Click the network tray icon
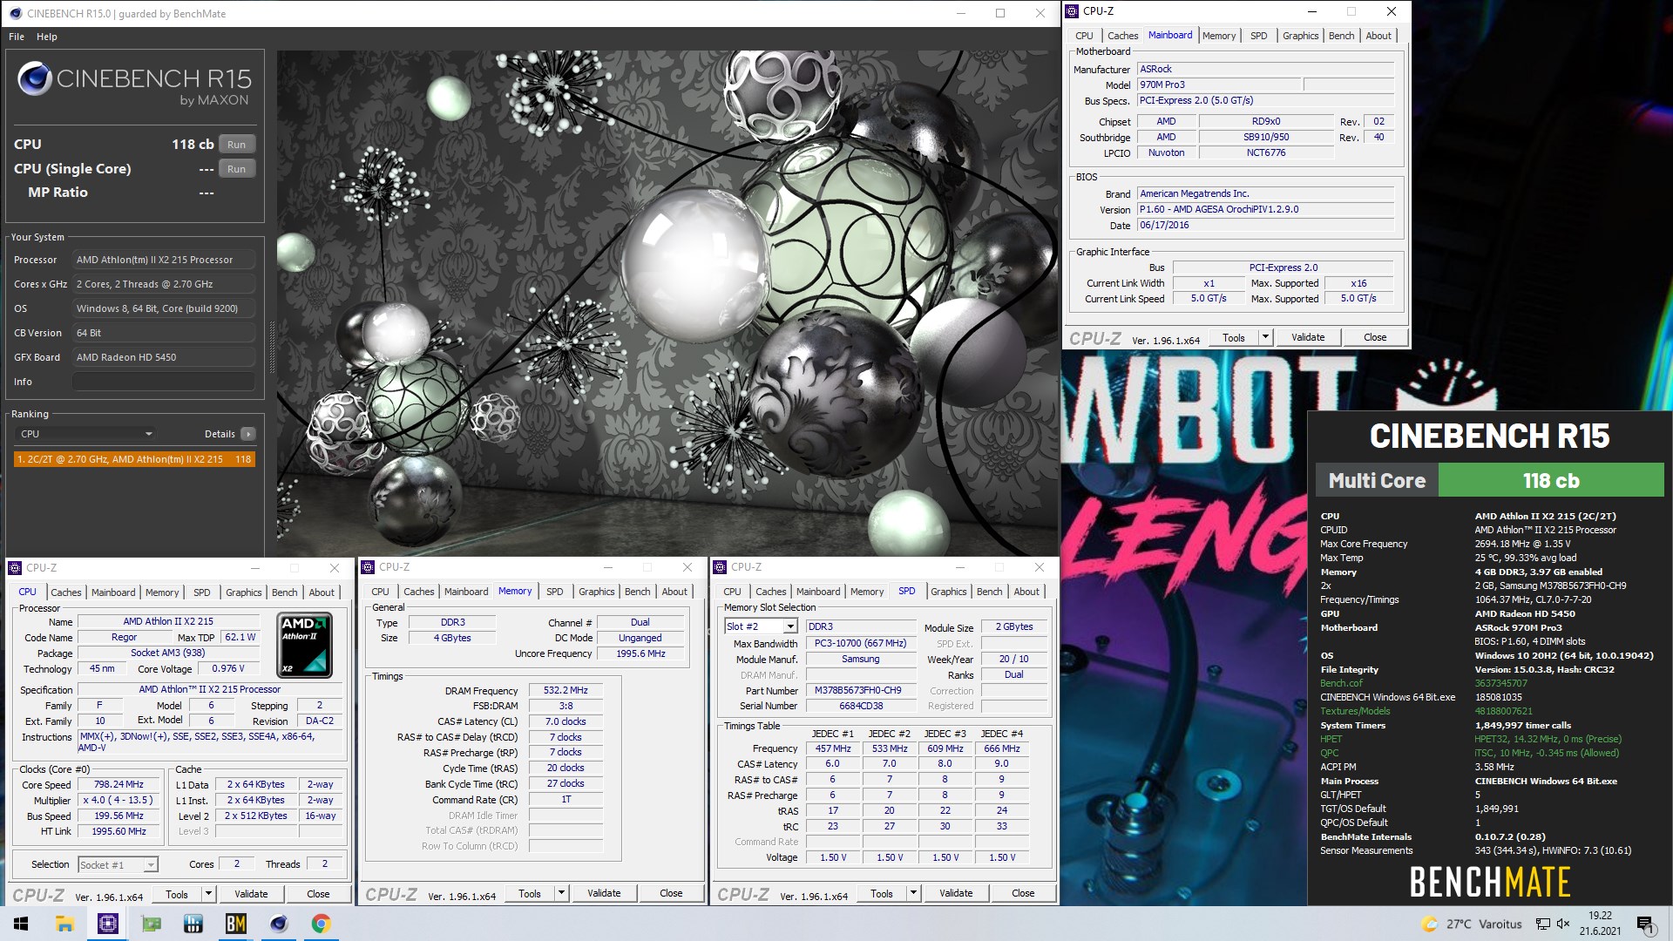This screenshot has height=941, width=1673. (1543, 924)
